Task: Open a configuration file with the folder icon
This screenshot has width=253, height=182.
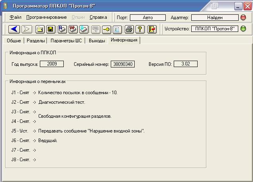Action: point(40,29)
